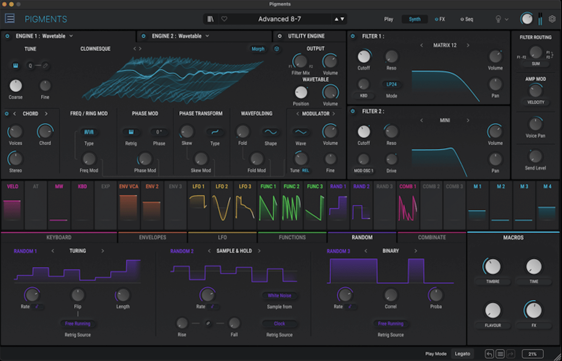Toggle Filter 2 power button
Screen dimensions: 562x361
pyautogui.click(x=353, y=111)
